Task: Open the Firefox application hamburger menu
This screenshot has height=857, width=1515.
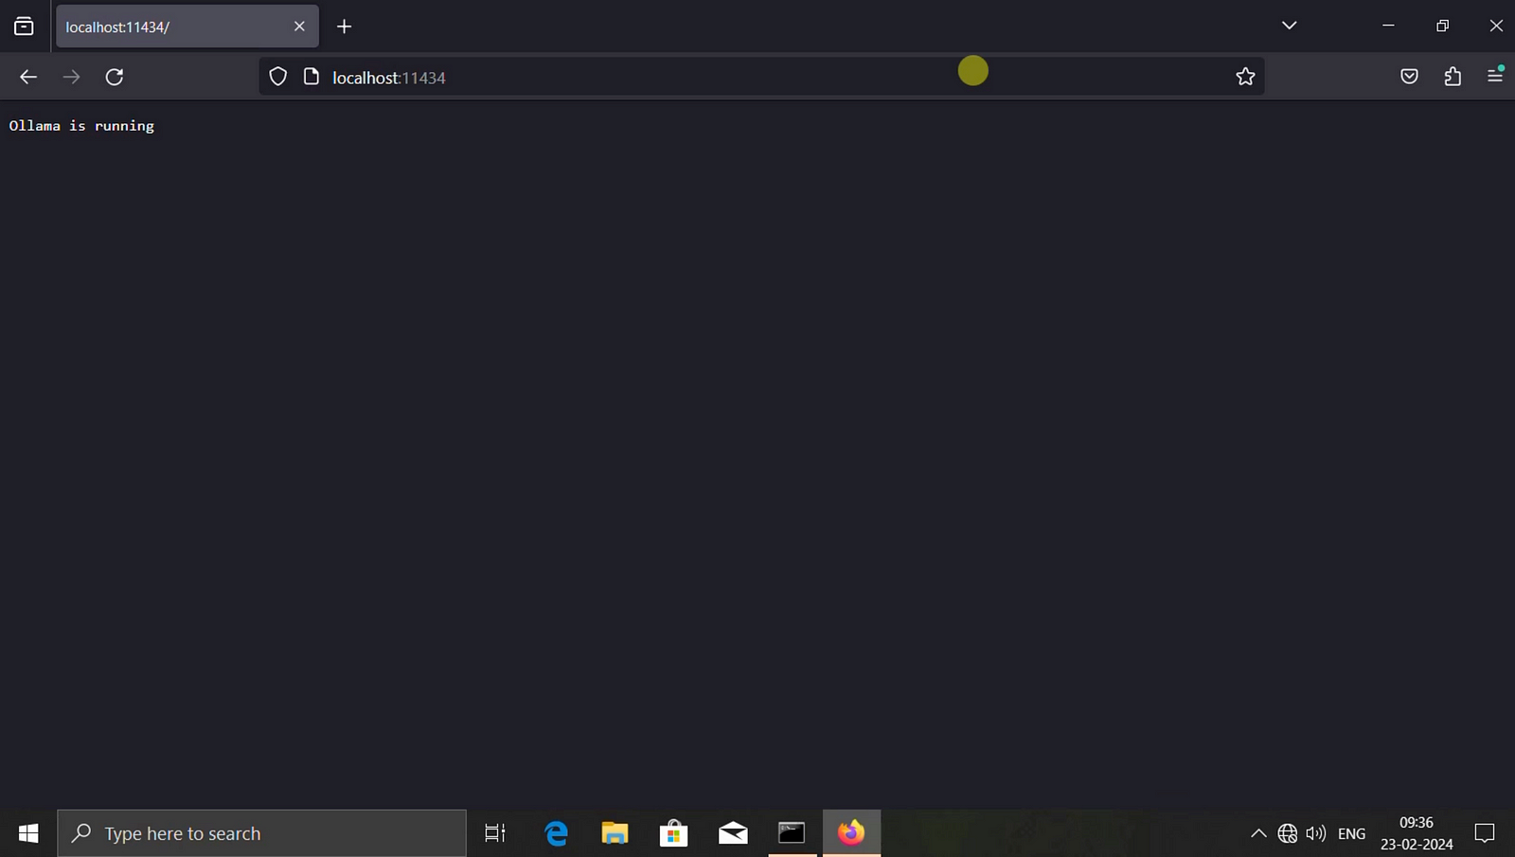Action: 1495,75
